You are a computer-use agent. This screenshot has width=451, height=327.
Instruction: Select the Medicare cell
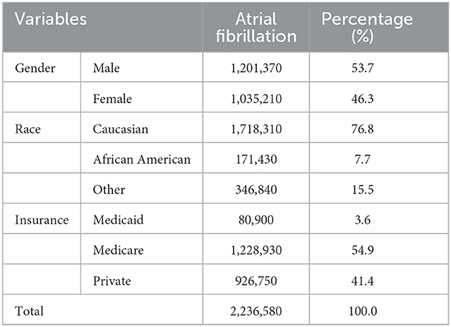click(118, 249)
